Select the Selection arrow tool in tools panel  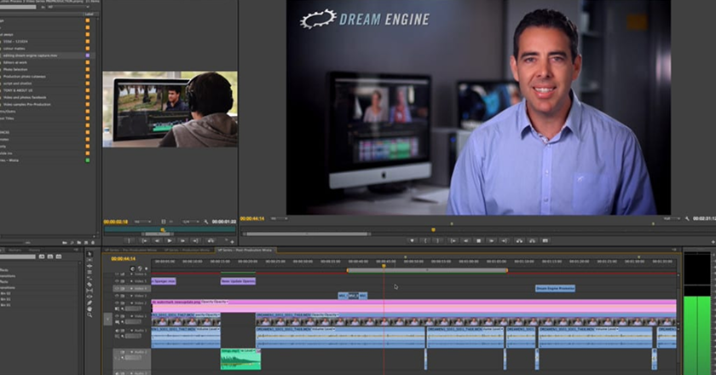[90, 254]
